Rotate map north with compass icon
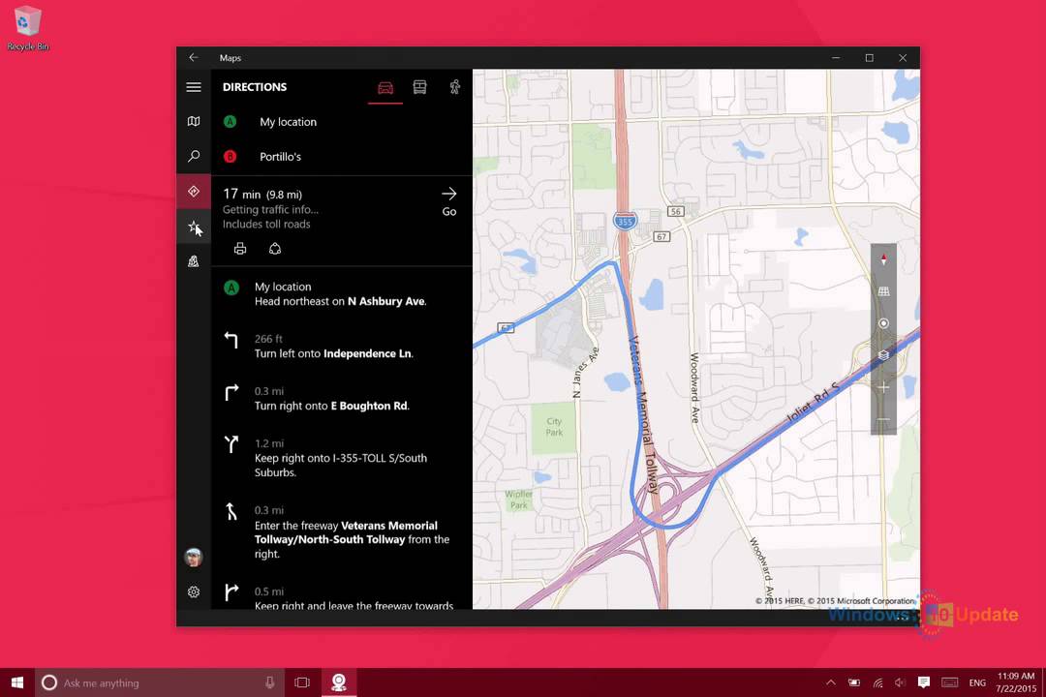The image size is (1046, 697). (x=883, y=259)
